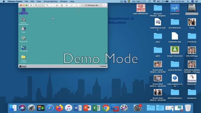201x113 pixels.
Task: Click the Windows 95 taskbar clock
Action: 103,66
